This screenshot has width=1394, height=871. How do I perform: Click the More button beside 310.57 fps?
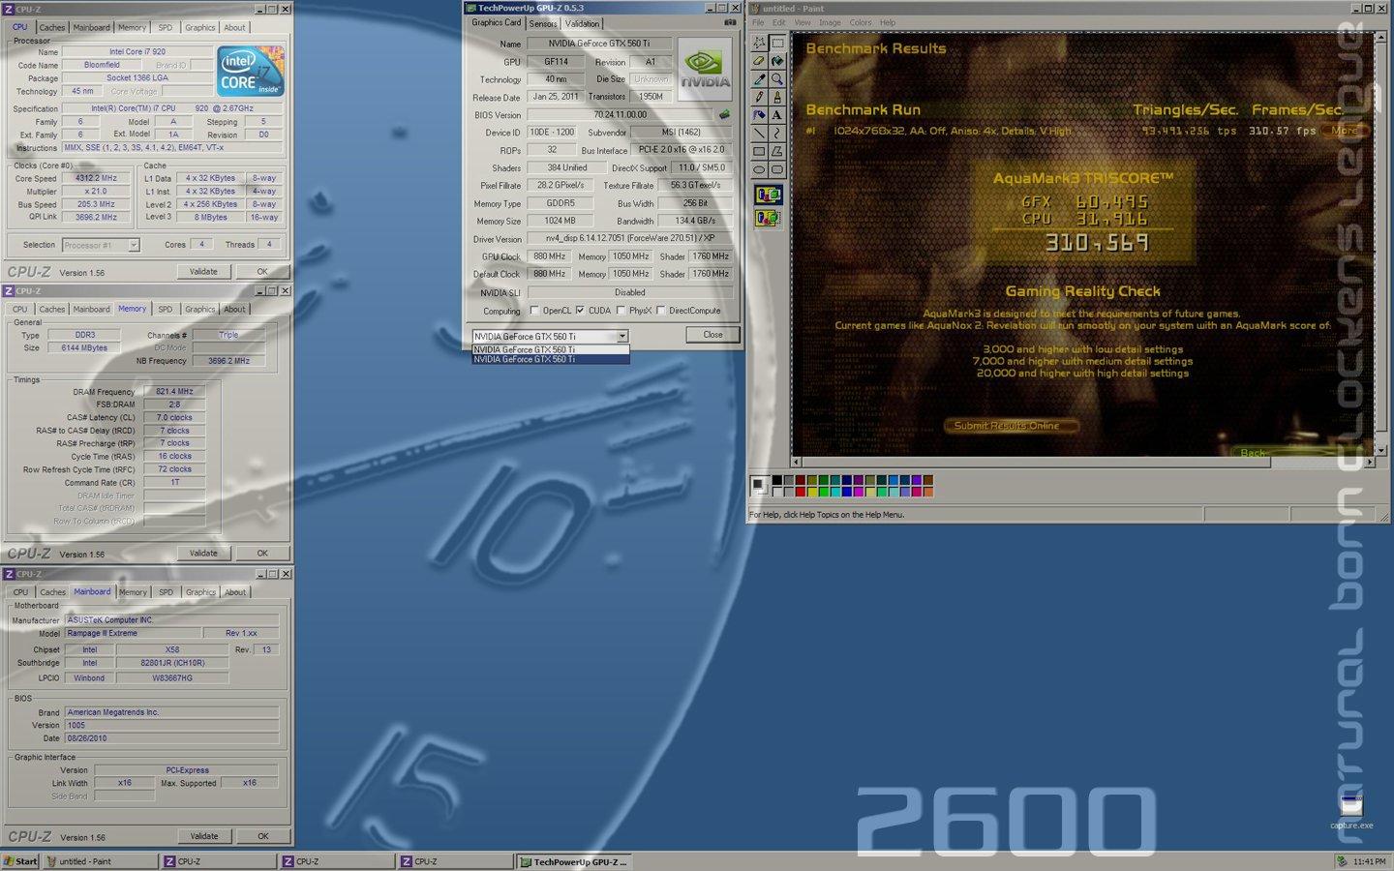[x=1344, y=131]
